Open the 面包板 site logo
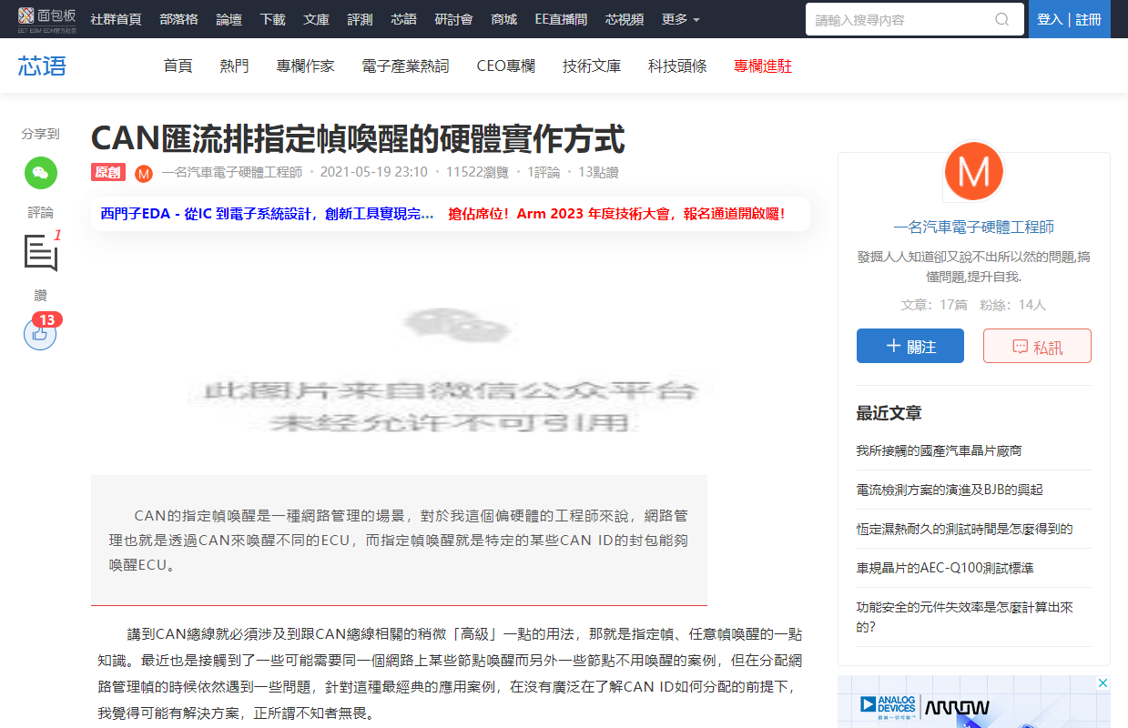This screenshot has width=1128, height=728. pyautogui.click(x=47, y=19)
